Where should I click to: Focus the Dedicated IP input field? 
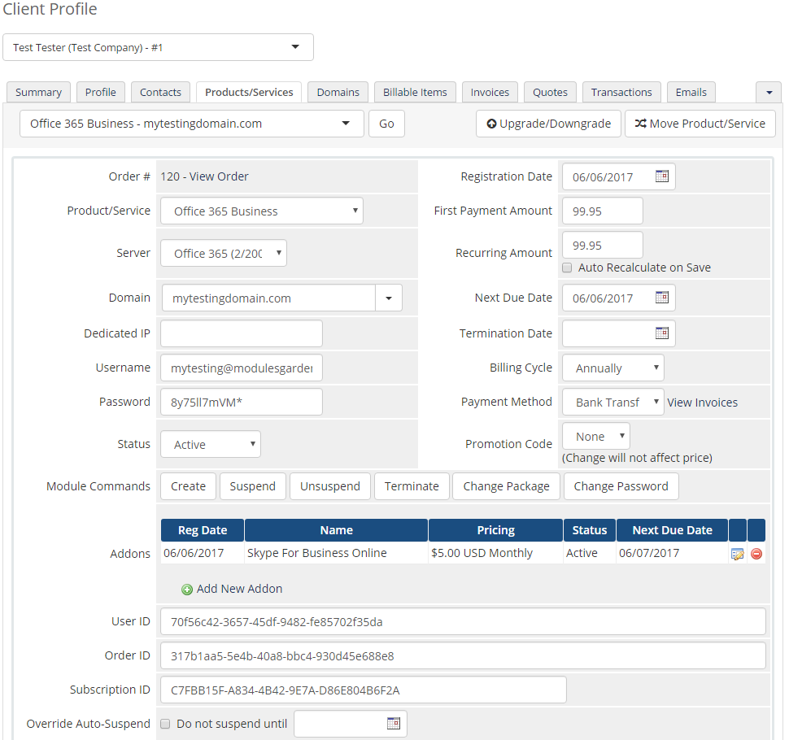click(x=242, y=333)
